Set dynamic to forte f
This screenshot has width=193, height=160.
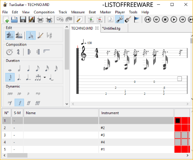19,103
